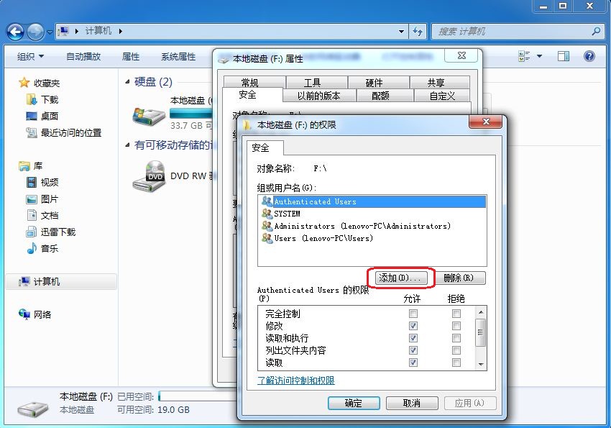
Task: Click the Back navigation arrow button
Action: (16, 32)
